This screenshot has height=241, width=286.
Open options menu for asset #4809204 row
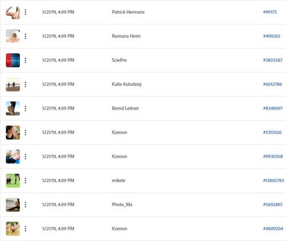[26, 229]
